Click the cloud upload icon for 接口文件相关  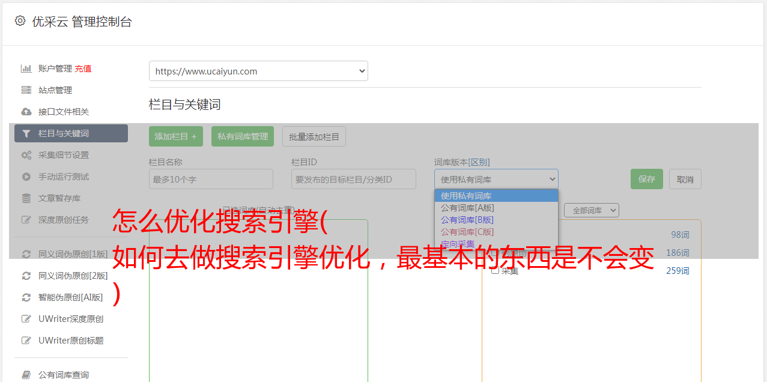coord(26,112)
